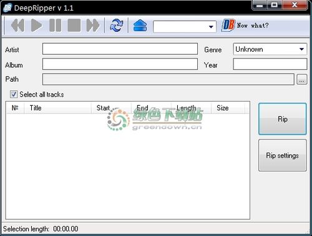Click the Rip button

(x=282, y=119)
